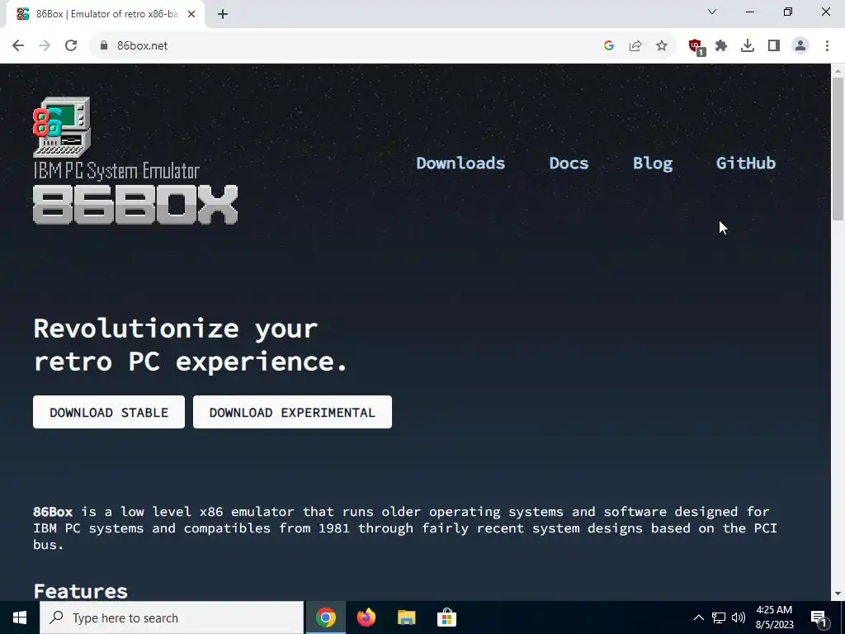
Task: Click the padlock site info icon
Action: coord(104,46)
